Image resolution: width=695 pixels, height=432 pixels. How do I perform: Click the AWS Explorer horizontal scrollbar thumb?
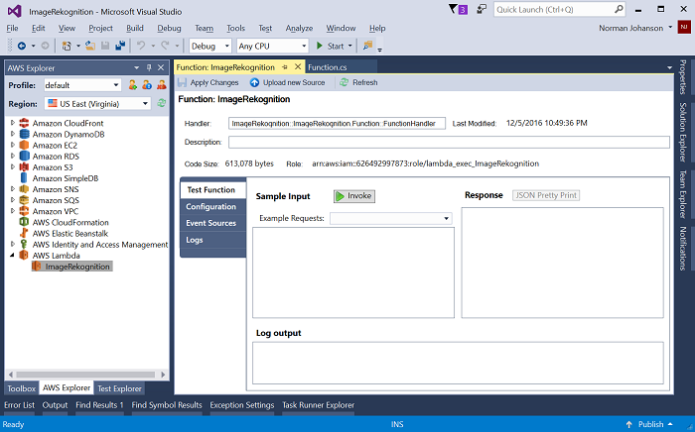coord(86,375)
